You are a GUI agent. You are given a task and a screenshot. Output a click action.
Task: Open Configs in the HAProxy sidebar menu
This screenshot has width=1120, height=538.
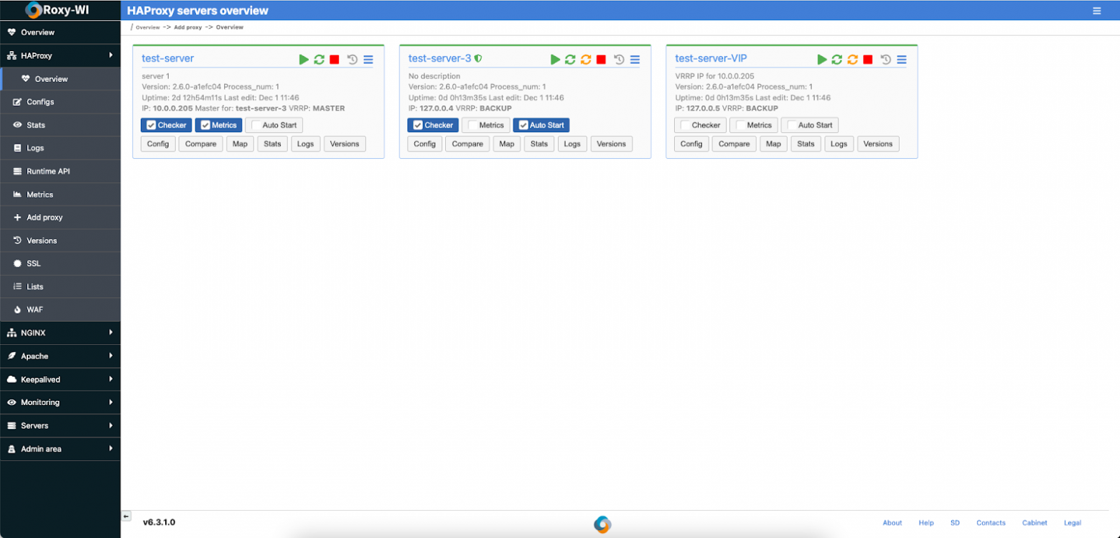pos(60,102)
